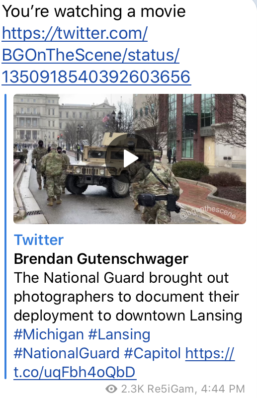The image size is (257, 398).
Task: Click the blue Twitter site name label
Action: coord(39,240)
